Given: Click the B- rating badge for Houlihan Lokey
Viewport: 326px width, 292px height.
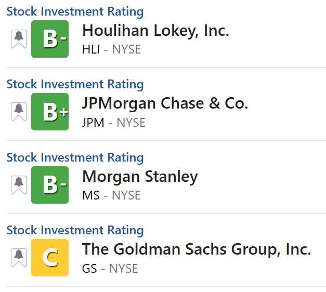Looking at the screenshot, I should (x=50, y=39).
